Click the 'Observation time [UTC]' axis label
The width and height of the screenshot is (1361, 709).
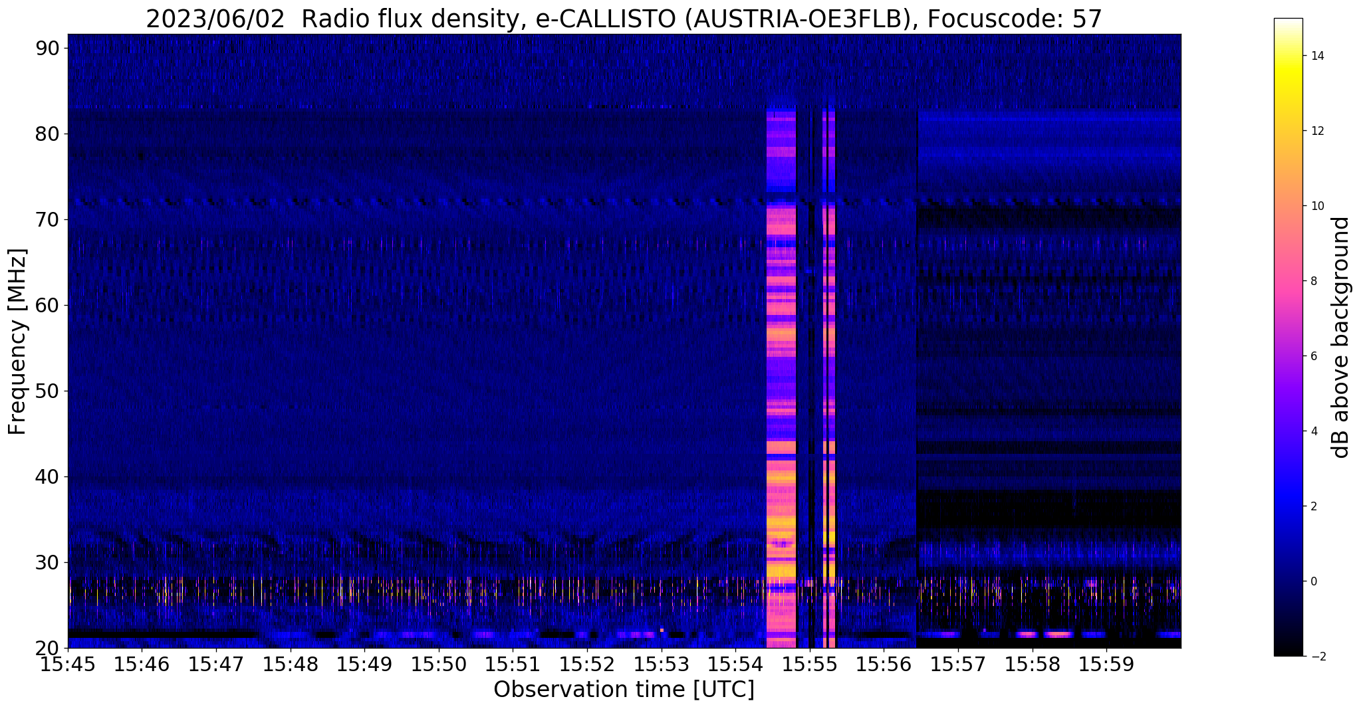624,689
